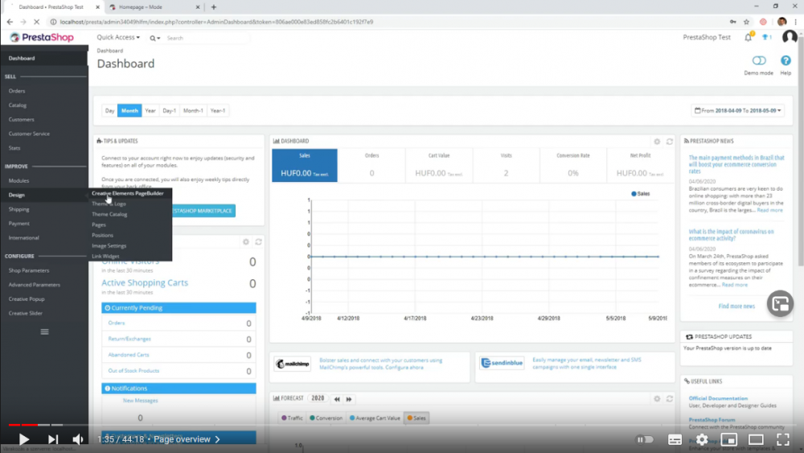Viewport: 804px width, 453px height.
Task: Toggle Average Cart Value series
Action: point(375,418)
